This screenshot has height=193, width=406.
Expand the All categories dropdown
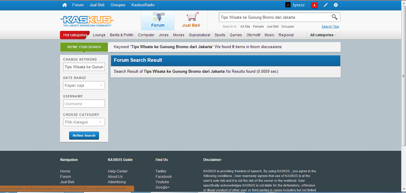click(323, 35)
